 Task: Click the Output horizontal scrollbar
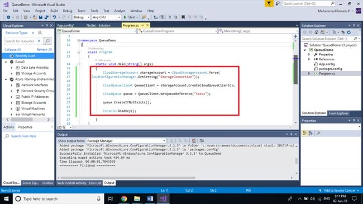tap(128, 178)
